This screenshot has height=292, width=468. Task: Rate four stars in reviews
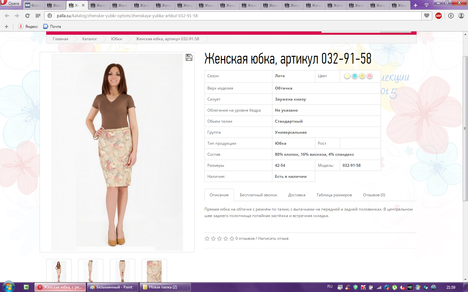pos(226,238)
